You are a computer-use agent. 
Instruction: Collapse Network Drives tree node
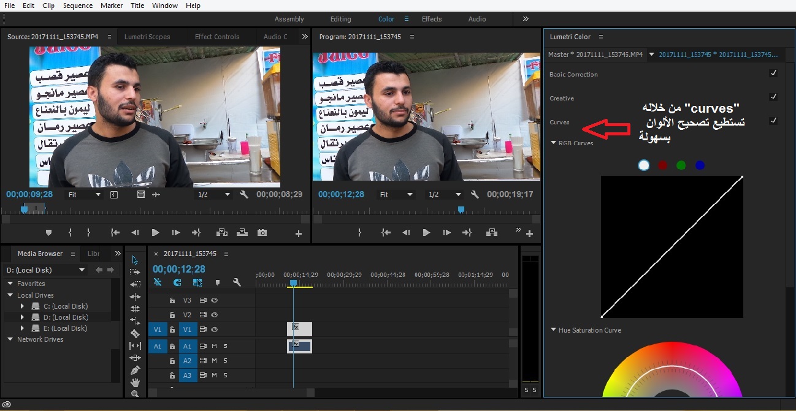click(10, 339)
